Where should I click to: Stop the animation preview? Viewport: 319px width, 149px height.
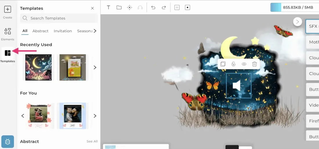(x=188, y=8)
